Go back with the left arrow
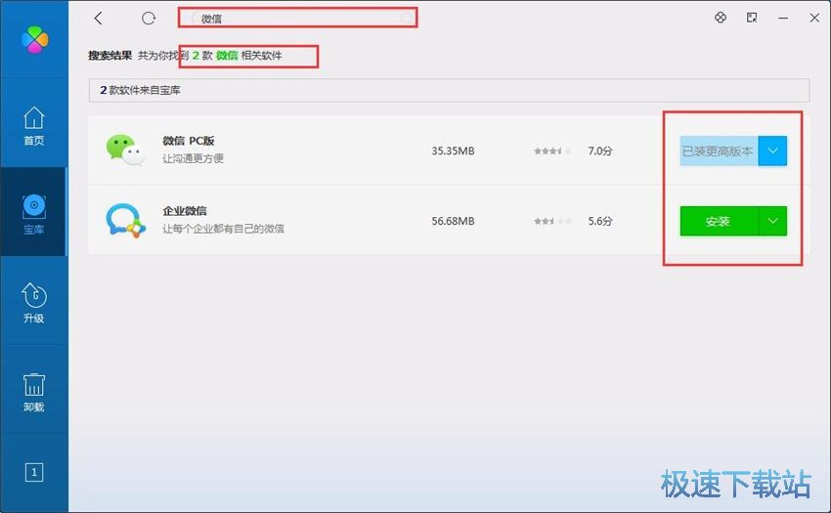Image resolution: width=831 pixels, height=513 pixels. point(98,18)
